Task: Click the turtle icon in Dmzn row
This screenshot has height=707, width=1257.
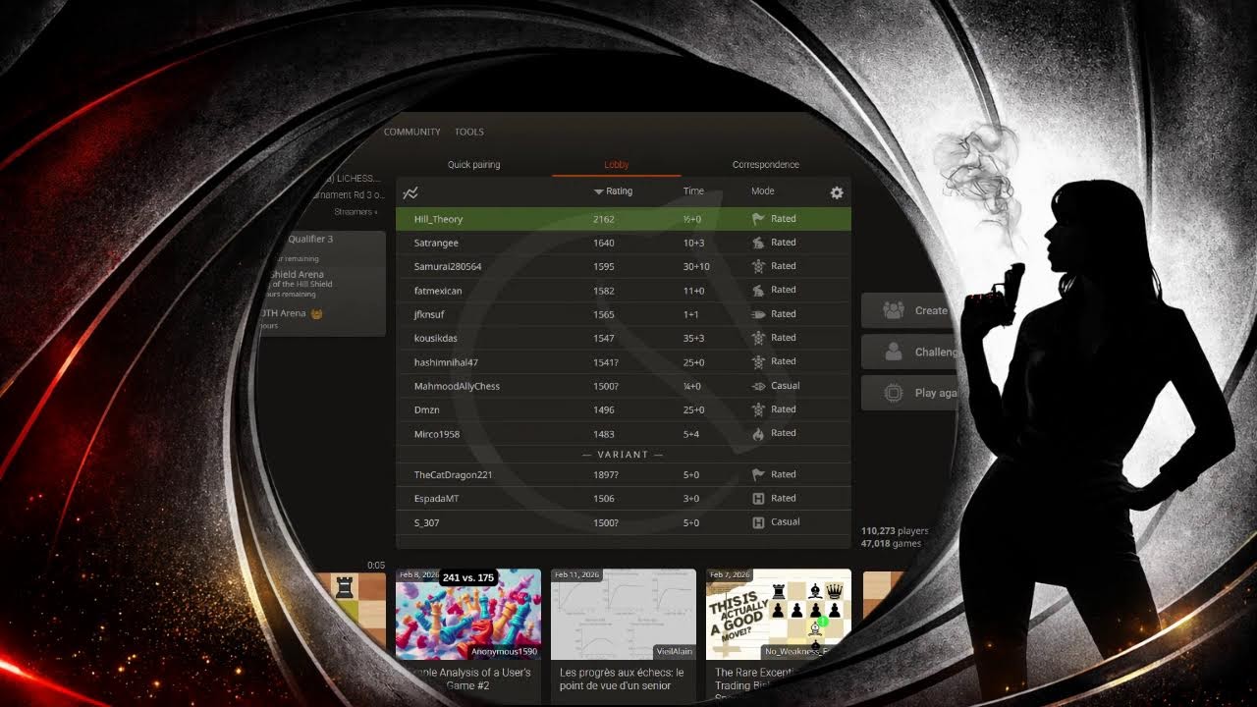Action: [758, 409]
